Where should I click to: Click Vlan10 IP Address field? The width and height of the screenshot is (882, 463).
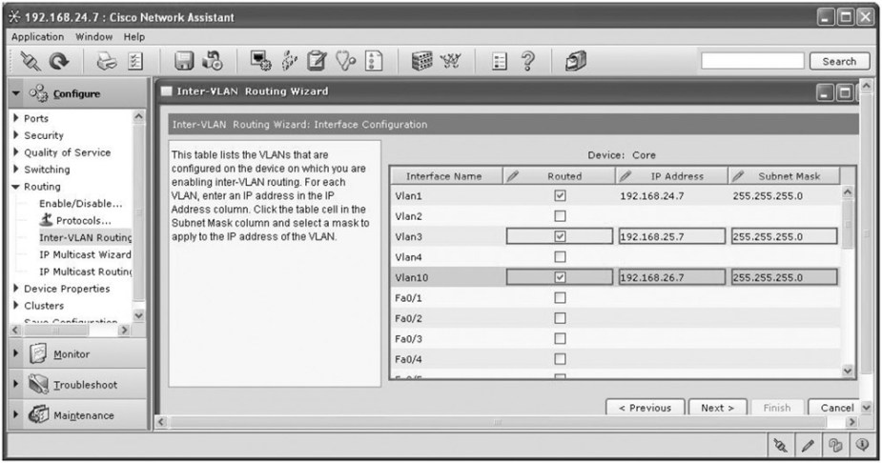pyautogui.click(x=669, y=277)
